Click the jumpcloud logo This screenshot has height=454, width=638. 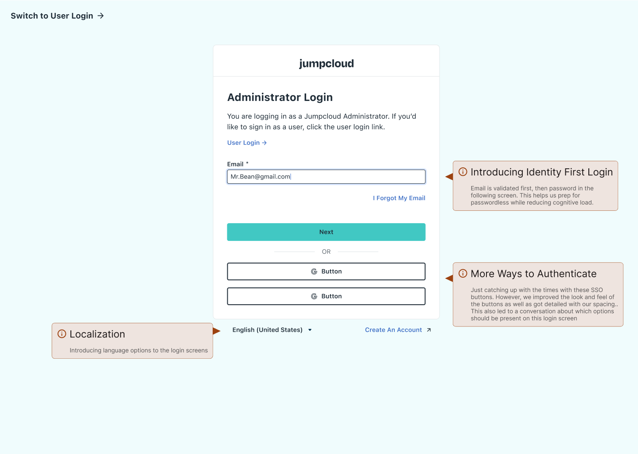326,64
